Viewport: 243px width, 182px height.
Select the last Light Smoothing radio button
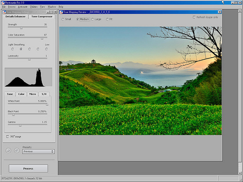point(47,49)
